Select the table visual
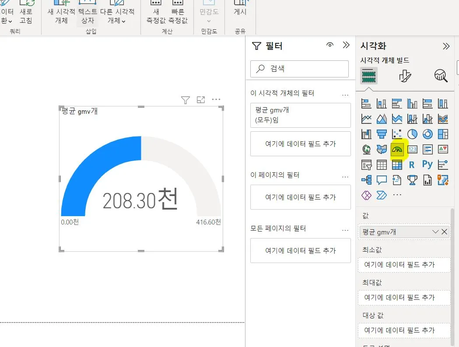 [x=382, y=165]
